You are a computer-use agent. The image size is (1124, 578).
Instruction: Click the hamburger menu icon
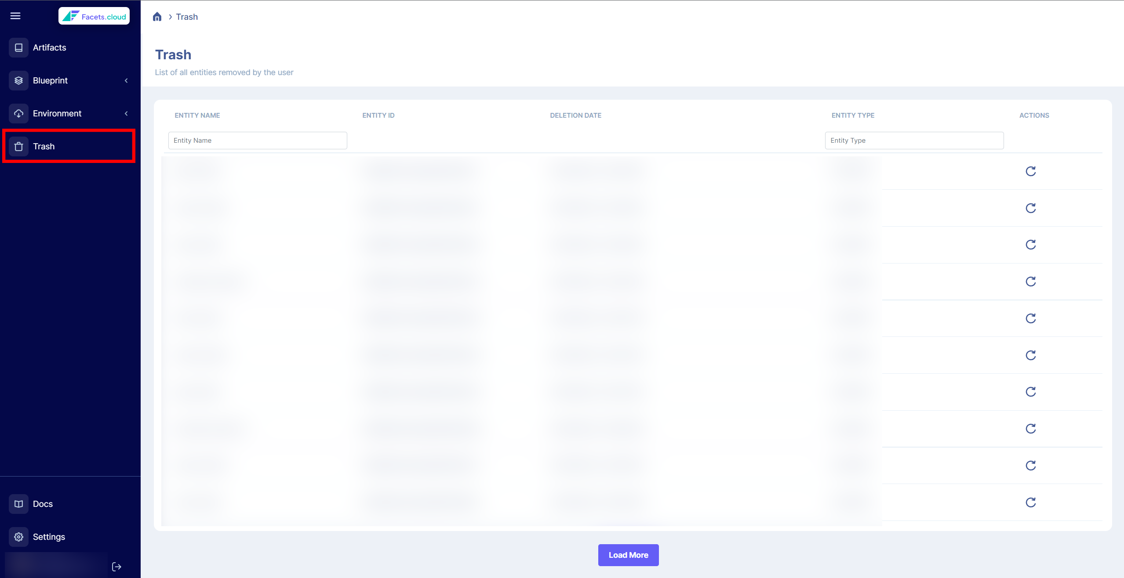coord(15,16)
